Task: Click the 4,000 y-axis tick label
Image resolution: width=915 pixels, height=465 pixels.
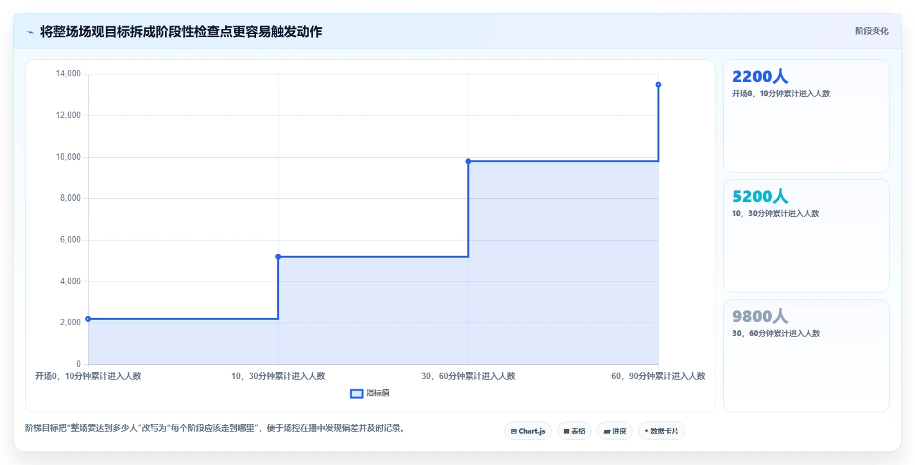Action: tap(71, 282)
